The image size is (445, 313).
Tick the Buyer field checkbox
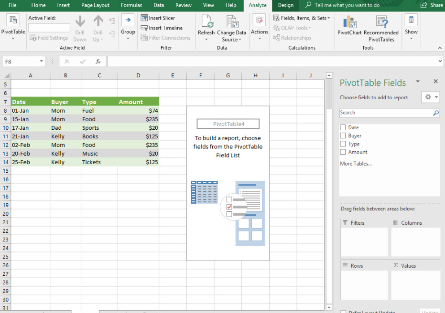coord(343,136)
